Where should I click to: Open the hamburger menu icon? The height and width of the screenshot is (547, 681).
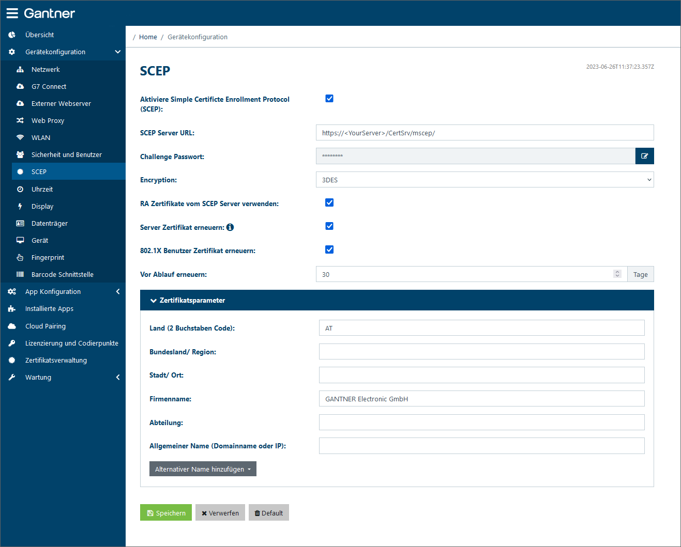click(12, 13)
